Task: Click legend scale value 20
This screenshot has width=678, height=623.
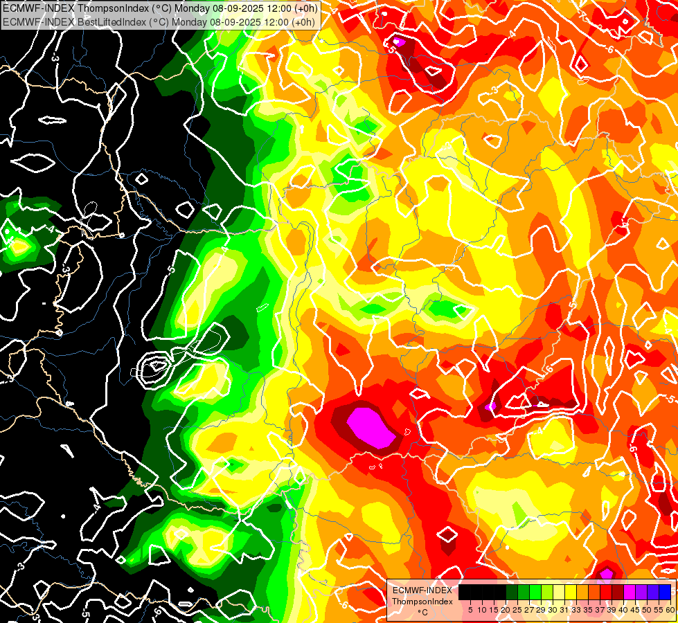Action: point(506,610)
